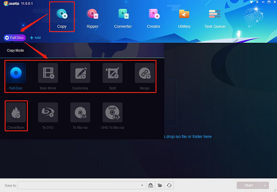277x192 pixels.
Task: Open the Converter module
Action: 123,18
